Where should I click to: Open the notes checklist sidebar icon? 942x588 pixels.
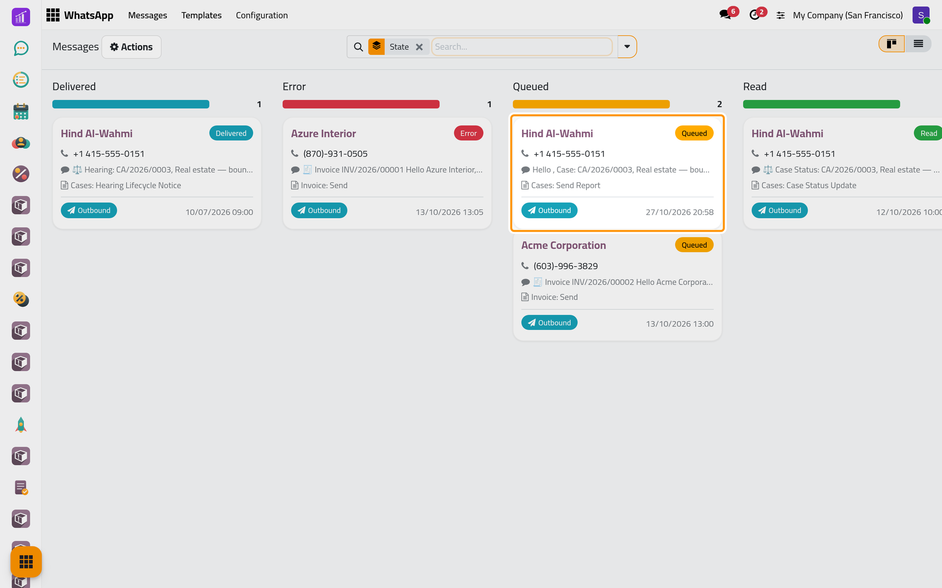point(21,488)
